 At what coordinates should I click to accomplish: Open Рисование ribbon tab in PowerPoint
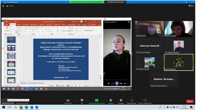[25, 25]
